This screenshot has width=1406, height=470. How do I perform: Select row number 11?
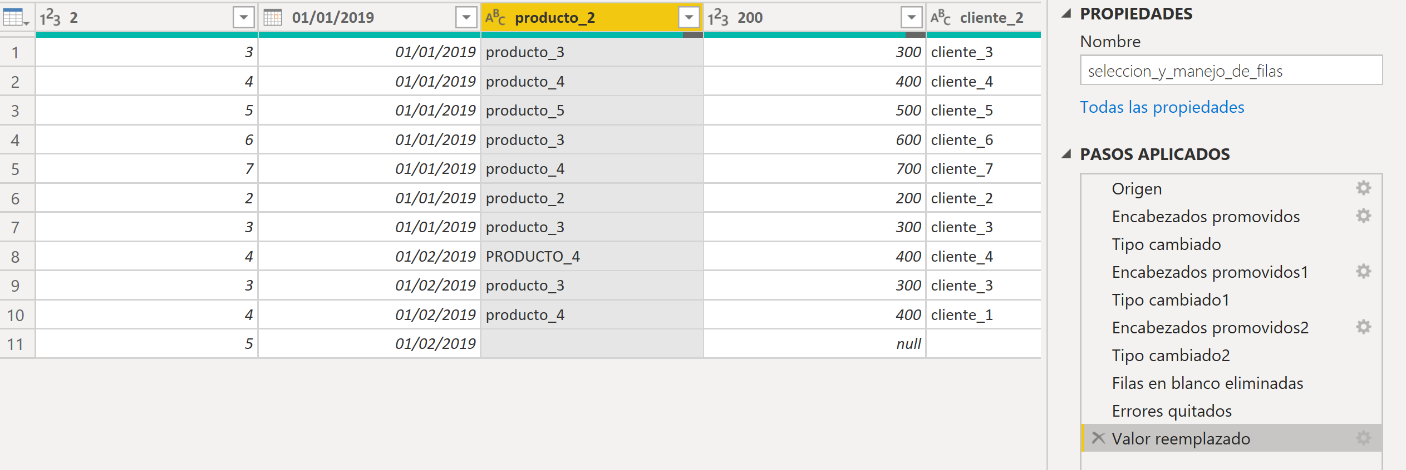tap(17, 344)
